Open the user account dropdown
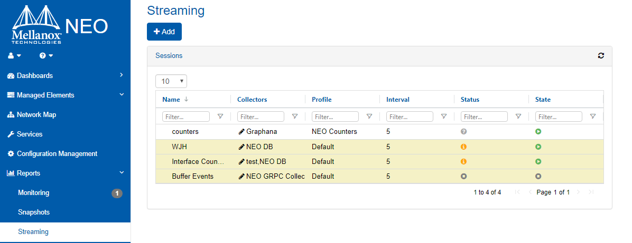 coord(14,56)
